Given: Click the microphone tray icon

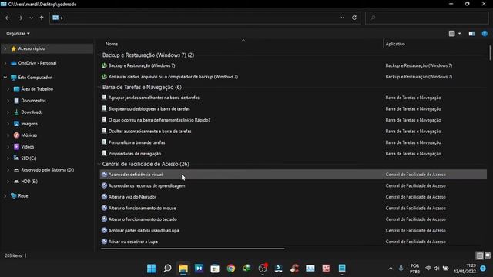Looking at the screenshot, I should point(401,269).
